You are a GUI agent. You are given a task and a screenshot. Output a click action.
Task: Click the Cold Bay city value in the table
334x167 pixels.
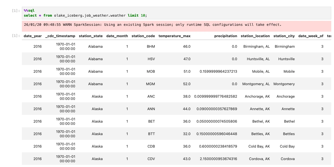coord(287,146)
